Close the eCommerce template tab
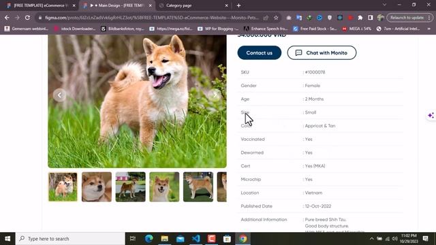Viewport: 436px width, 245px height. 74,5
